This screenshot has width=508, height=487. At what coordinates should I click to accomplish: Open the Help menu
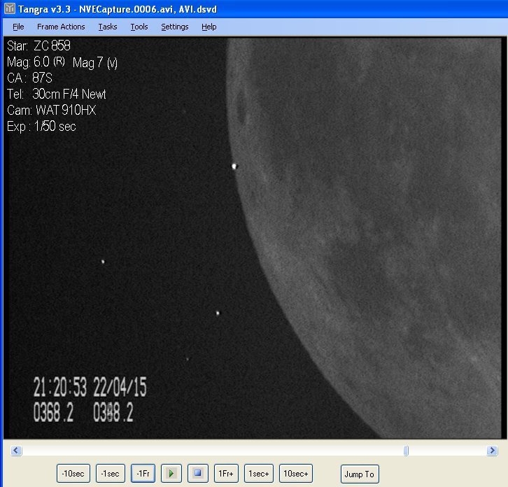point(209,27)
